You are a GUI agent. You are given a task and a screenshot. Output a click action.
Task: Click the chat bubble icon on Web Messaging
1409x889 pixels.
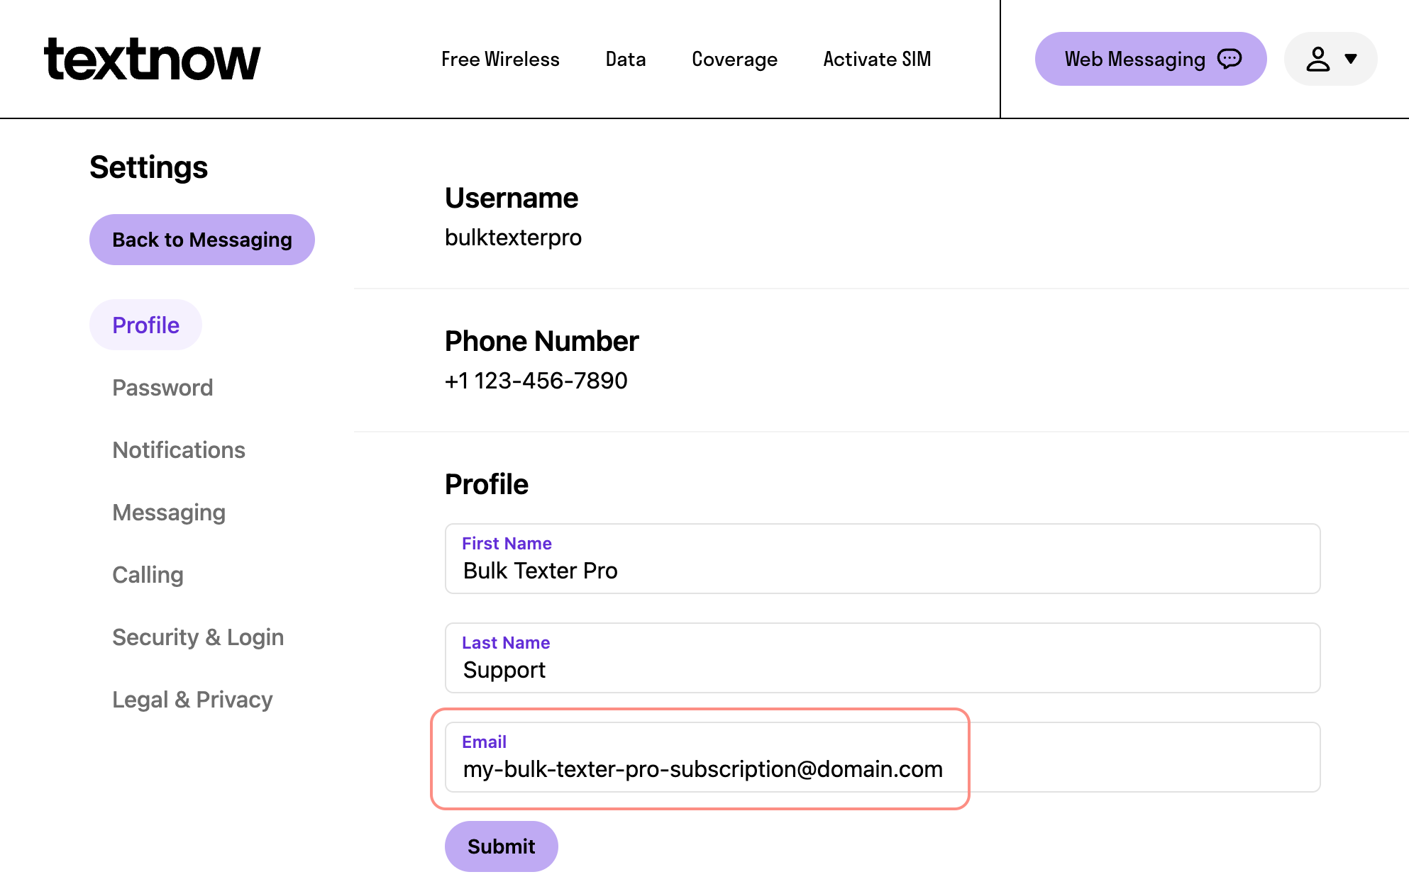click(1230, 59)
